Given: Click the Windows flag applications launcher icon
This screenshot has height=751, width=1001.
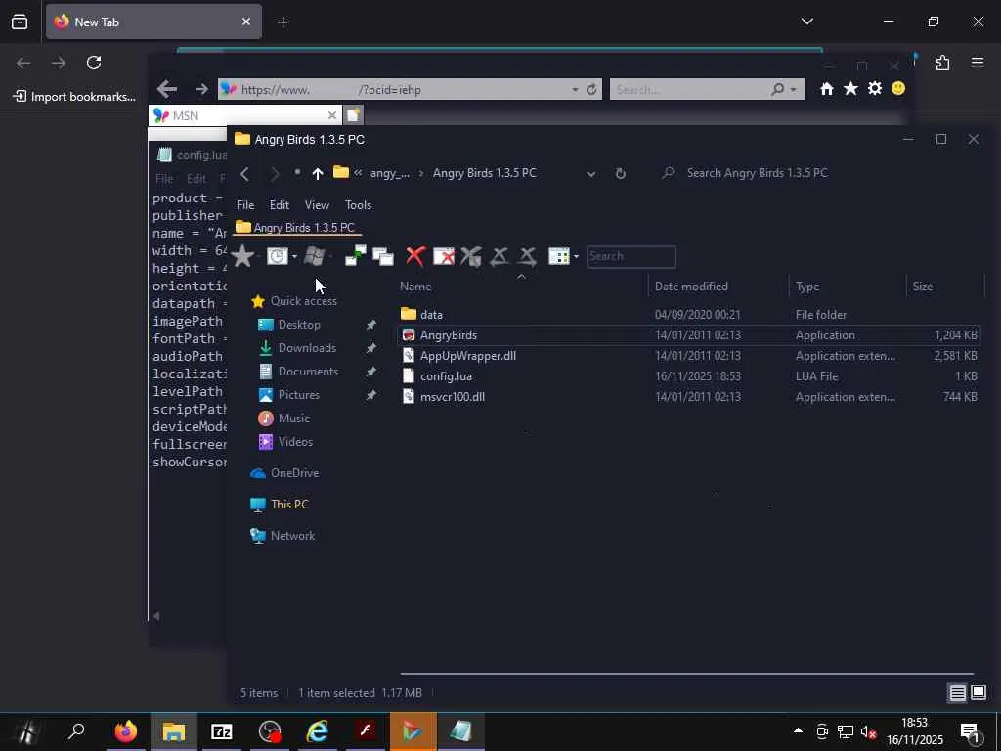Looking at the screenshot, I should [x=314, y=256].
